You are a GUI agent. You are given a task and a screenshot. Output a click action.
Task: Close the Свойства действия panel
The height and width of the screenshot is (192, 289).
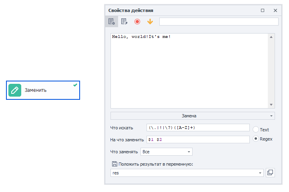tap(275, 10)
